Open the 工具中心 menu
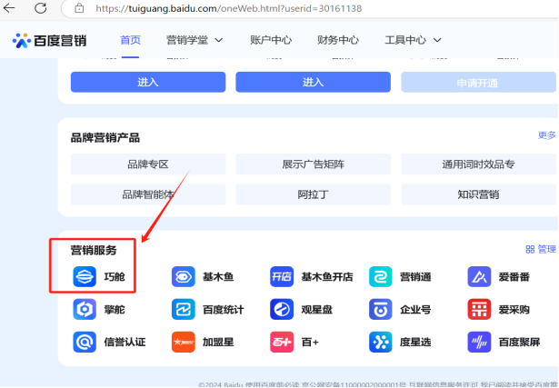The width and height of the screenshot is (559, 388). coord(405,40)
